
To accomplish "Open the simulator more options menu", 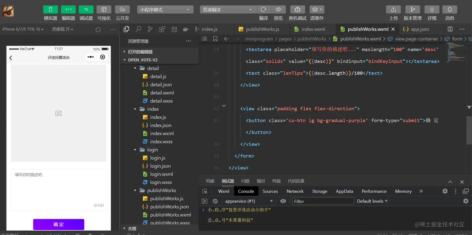I will [x=113, y=30].
